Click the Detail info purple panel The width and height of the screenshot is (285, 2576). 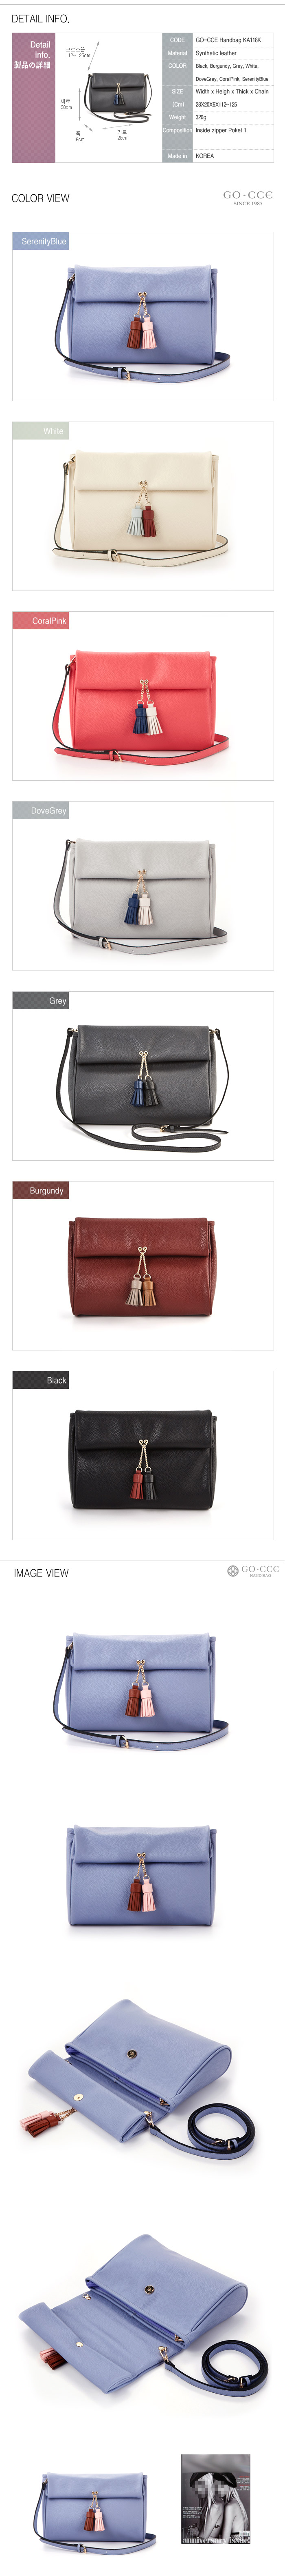pos(34,98)
